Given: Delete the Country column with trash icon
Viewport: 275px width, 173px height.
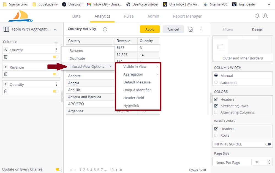Looking at the screenshot, I should coord(6,57).
